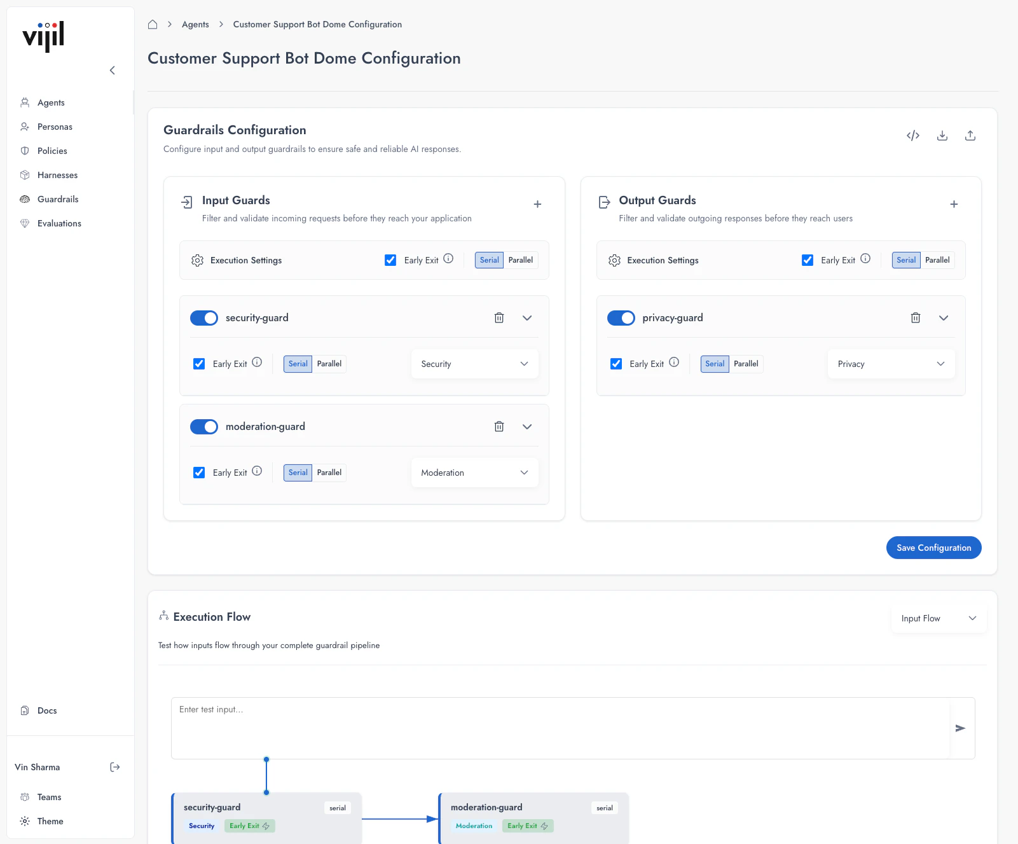Click the Save Configuration button

pos(934,548)
